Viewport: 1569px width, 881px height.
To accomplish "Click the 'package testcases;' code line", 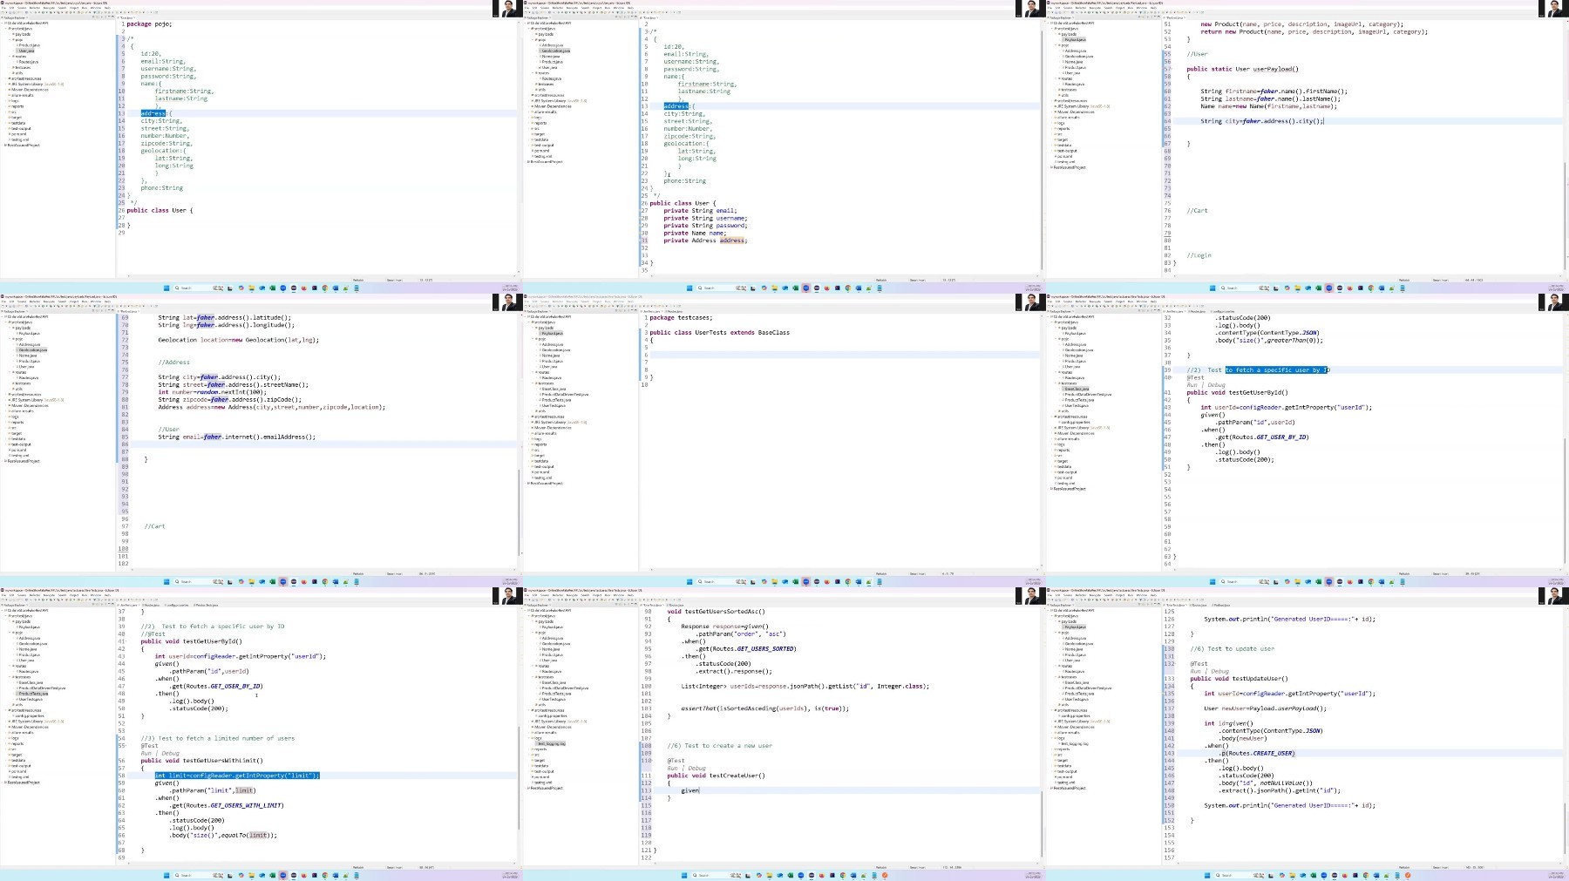I will pos(680,317).
